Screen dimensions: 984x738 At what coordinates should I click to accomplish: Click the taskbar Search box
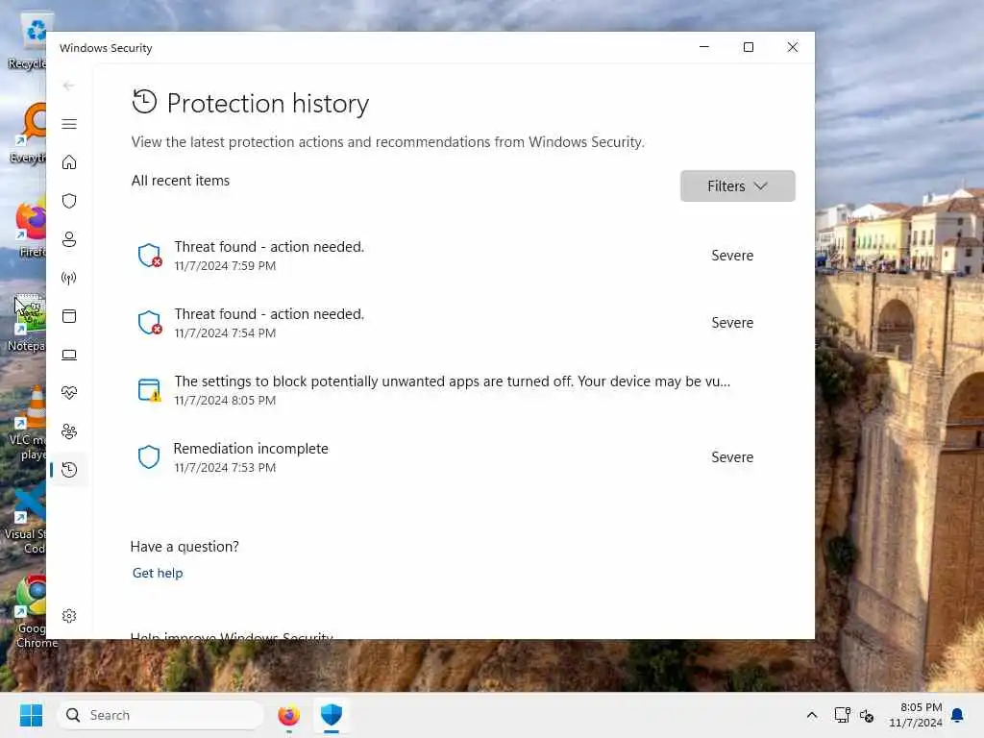[160, 715]
